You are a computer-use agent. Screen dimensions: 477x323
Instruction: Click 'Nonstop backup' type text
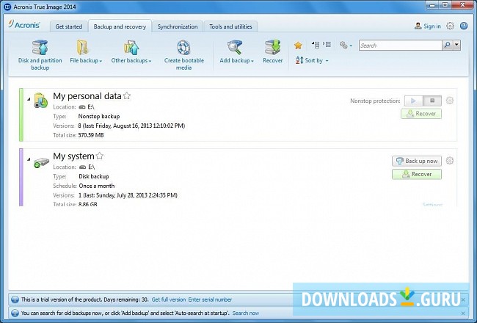coord(99,116)
